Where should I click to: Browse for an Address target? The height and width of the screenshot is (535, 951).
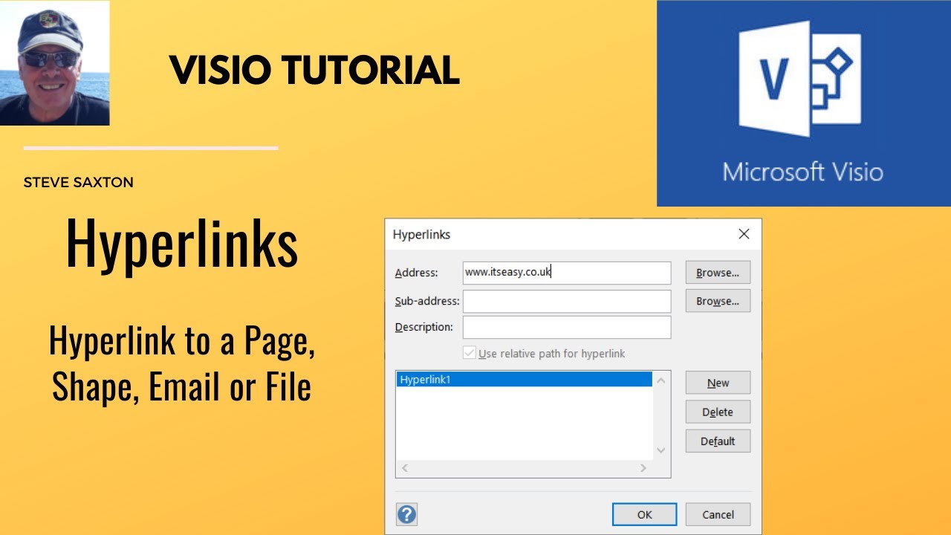[718, 273]
